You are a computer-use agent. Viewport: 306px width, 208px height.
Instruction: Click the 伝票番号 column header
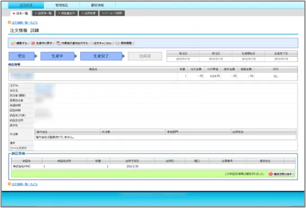(x=227, y=161)
